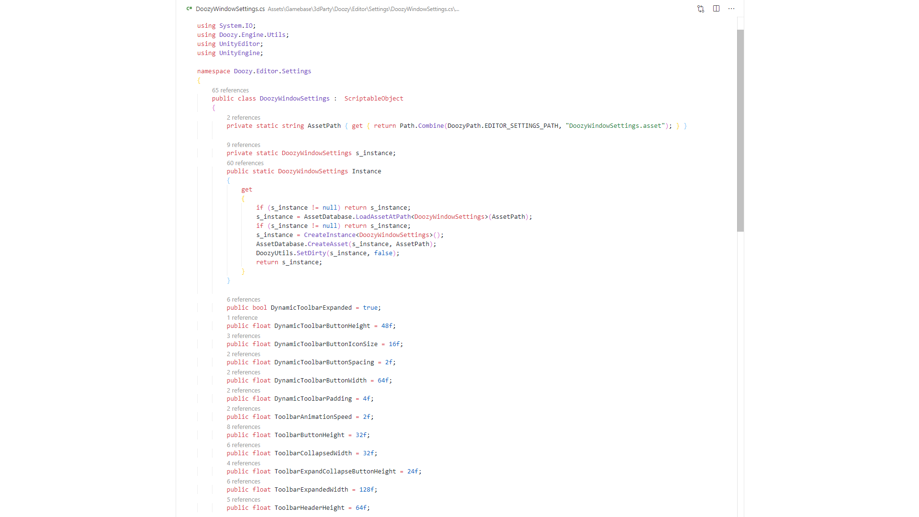Open the '1 reference' code lens
919x517 pixels.
coord(242,318)
